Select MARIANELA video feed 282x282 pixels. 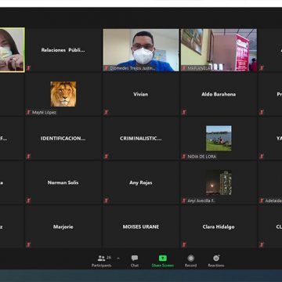[219, 50]
